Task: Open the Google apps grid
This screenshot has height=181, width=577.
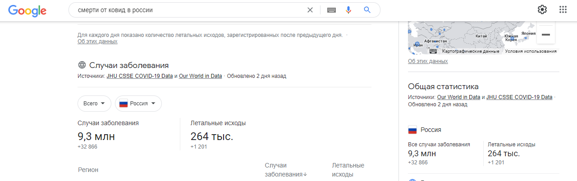Action: coord(563,10)
